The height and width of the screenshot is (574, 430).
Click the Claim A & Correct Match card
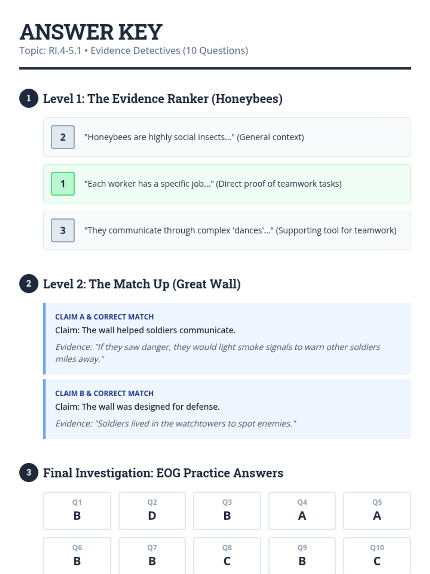[227, 339]
